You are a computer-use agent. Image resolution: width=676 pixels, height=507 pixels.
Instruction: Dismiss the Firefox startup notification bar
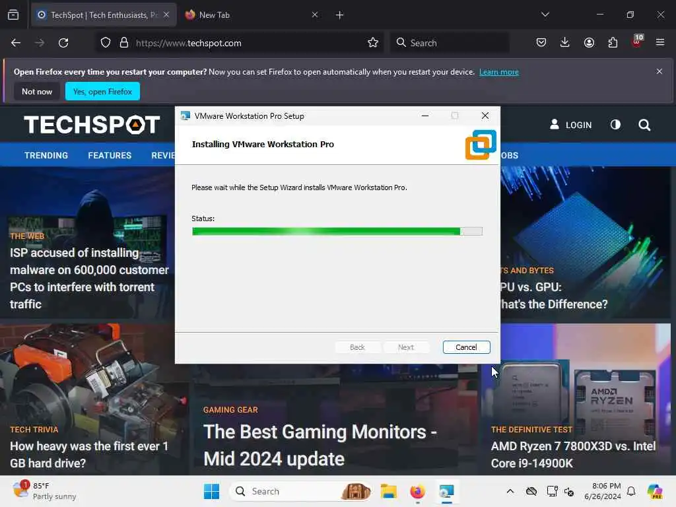click(659, 71)
